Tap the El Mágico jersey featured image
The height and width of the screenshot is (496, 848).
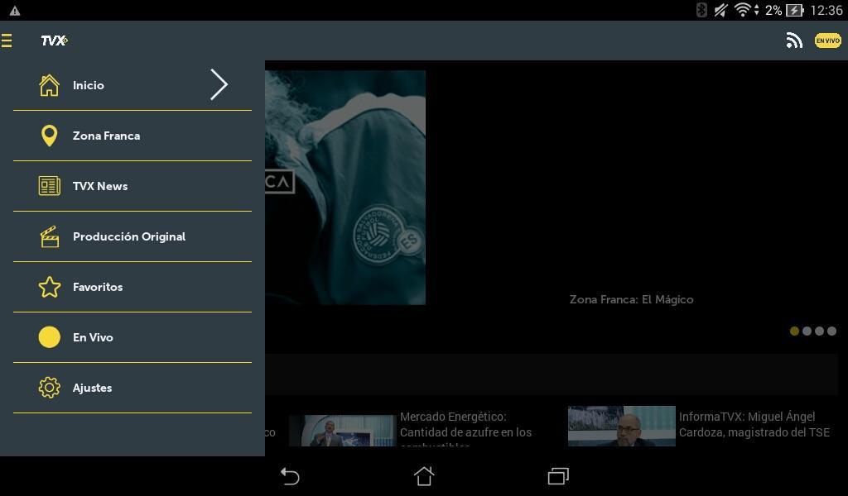pos(345,188)
